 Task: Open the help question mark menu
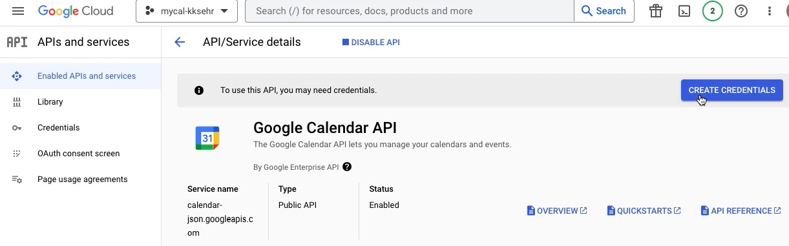tap(741, 11)
